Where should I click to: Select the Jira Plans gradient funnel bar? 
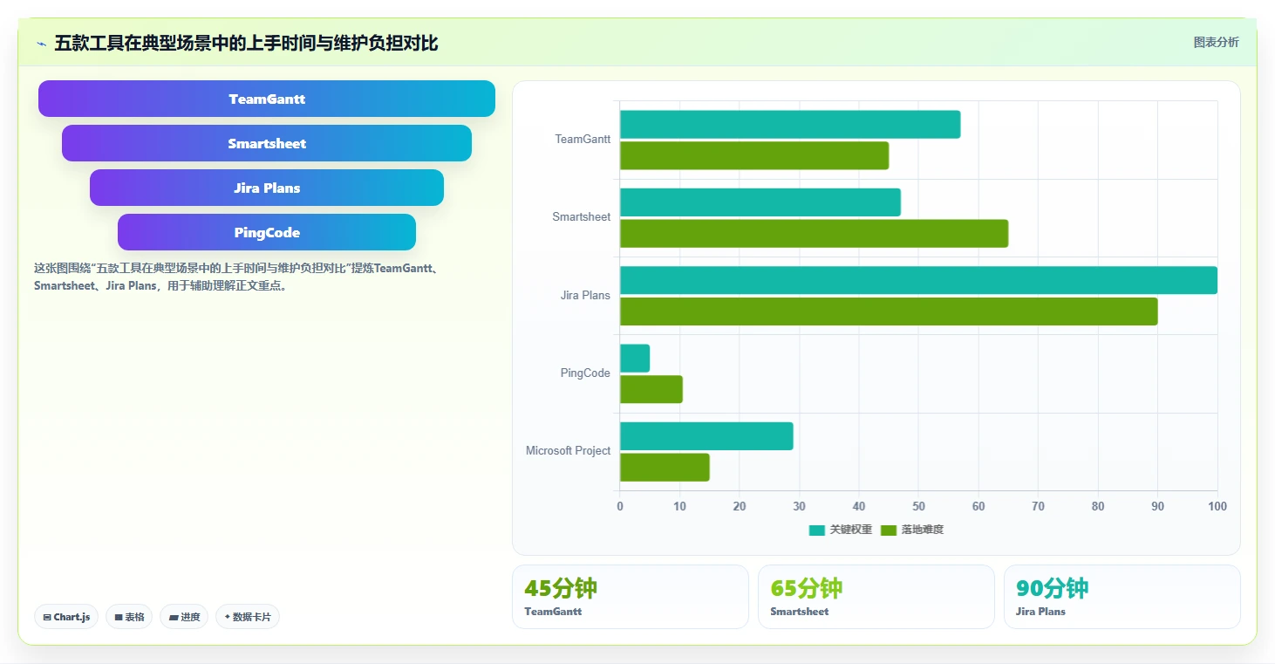pos(267,188)
